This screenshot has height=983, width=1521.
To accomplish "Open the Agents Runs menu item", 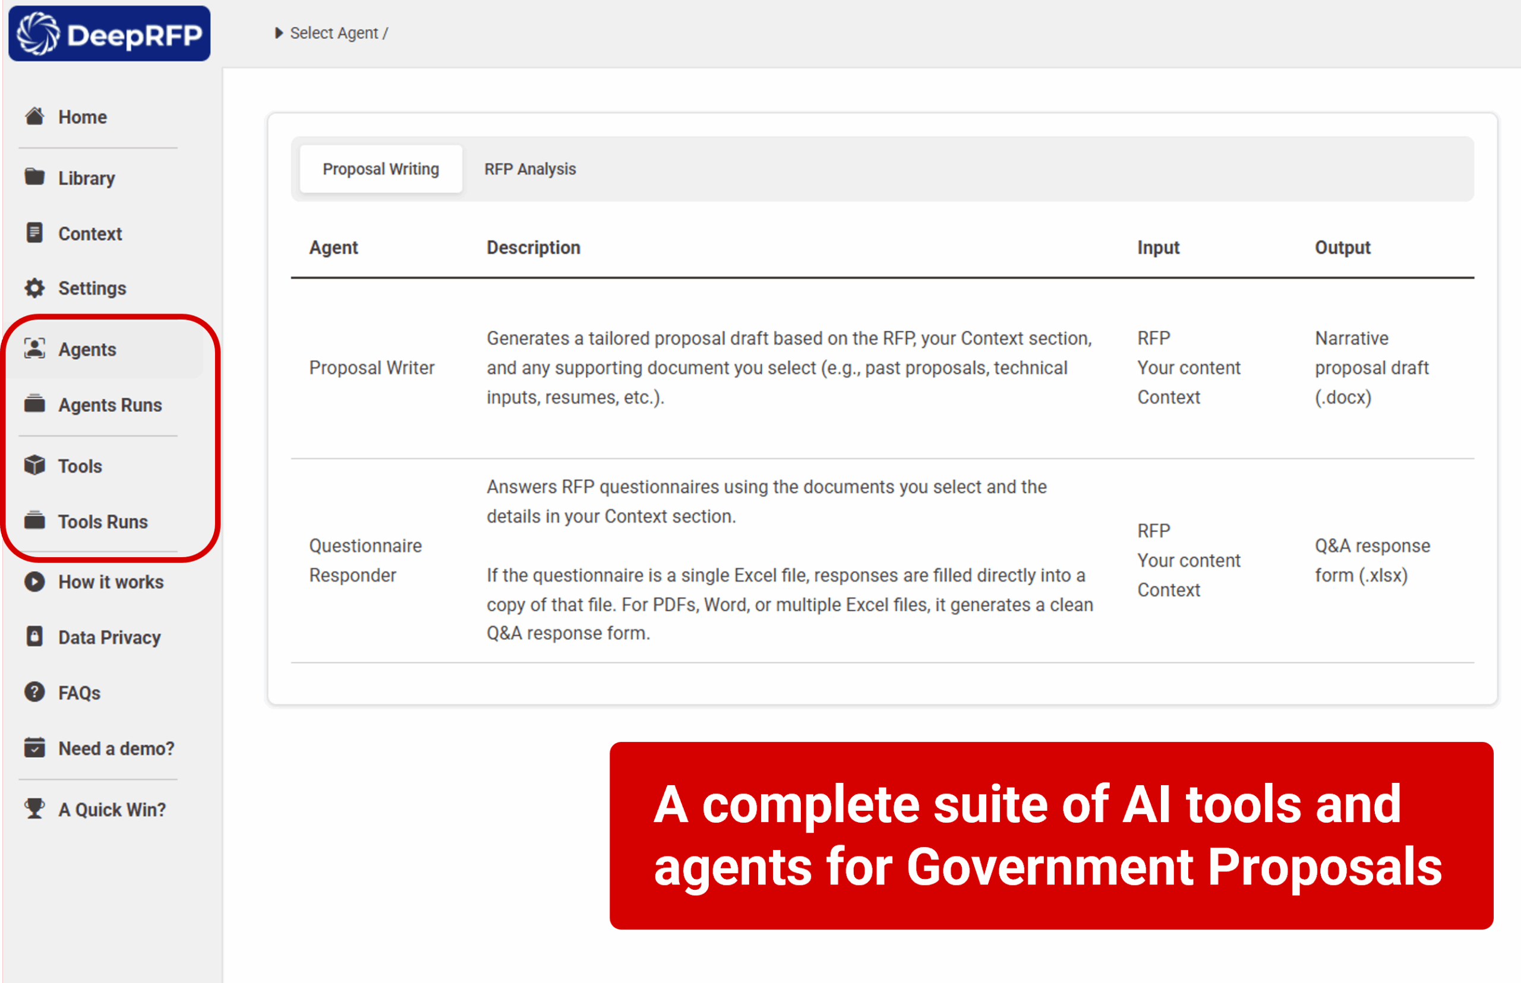I will pyautogui.click(x=110, y=404).
